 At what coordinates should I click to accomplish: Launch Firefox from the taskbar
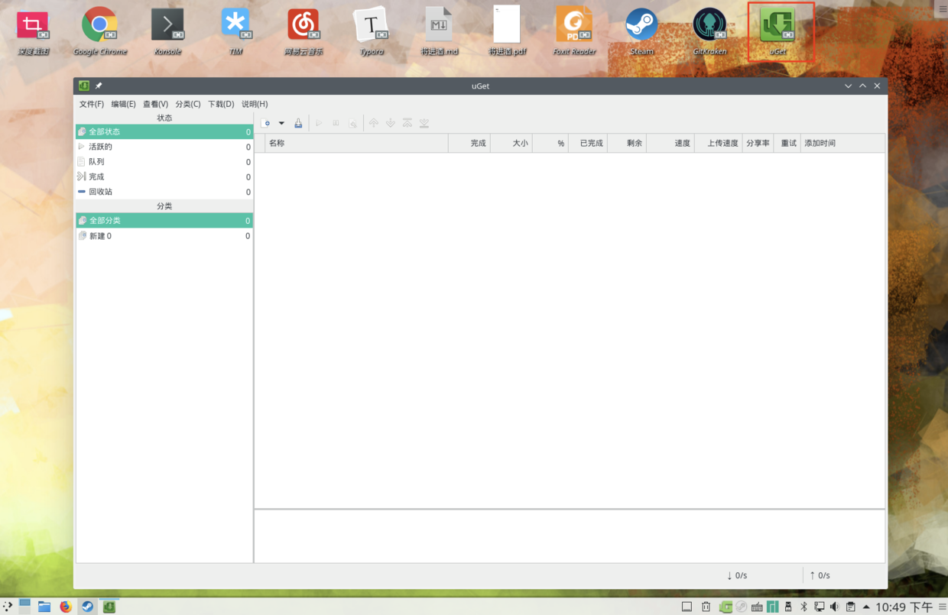click(x=66, y=607)
